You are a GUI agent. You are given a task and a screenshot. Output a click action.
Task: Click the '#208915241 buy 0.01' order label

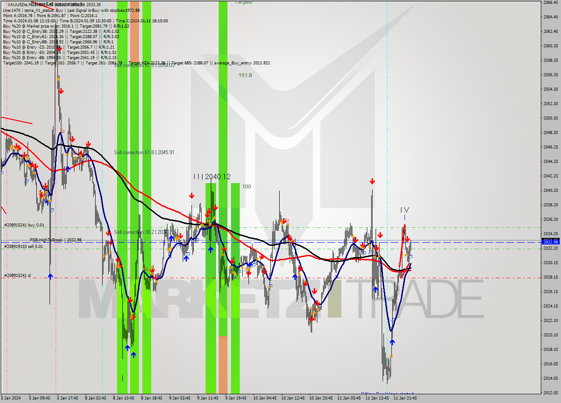pos(24,225)
